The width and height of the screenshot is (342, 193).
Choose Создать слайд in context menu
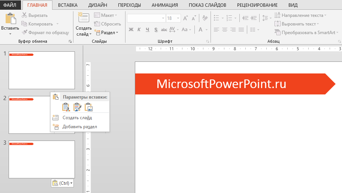(x=80, y=118)
